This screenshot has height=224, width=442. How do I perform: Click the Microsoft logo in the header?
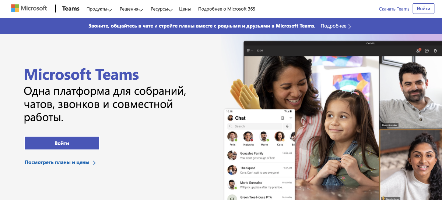(x=29, y=8)
